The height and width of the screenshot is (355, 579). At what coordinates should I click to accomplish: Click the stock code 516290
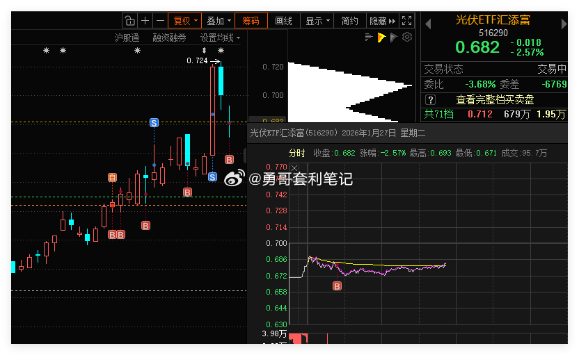point(493,33)
